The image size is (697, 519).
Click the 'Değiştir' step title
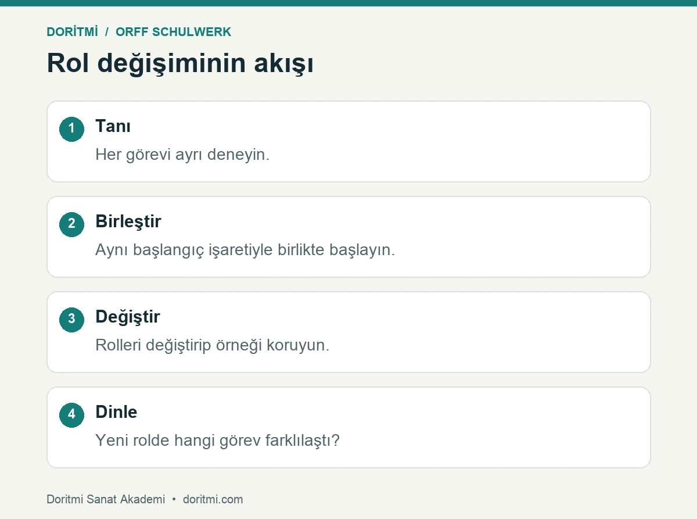[128, 317]
